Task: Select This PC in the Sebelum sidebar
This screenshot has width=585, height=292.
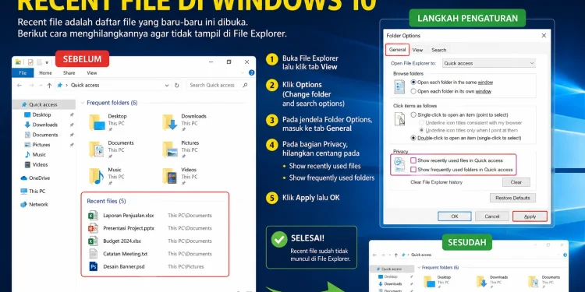Action: pos(33,191)
